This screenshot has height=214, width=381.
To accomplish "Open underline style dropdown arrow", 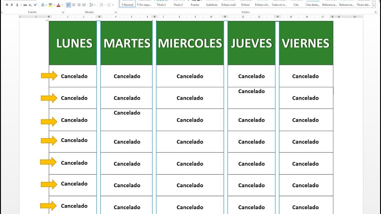I will point(21,5).
